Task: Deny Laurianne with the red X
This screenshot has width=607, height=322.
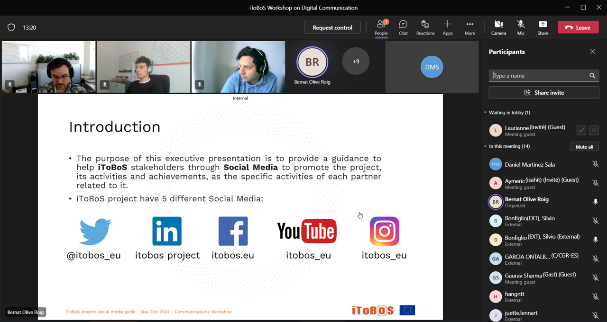Action: [594, 130]
